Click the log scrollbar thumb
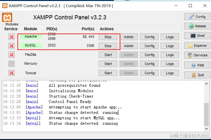Image resolution: width=211 pixels, height=140 pixels. (206, 114)
